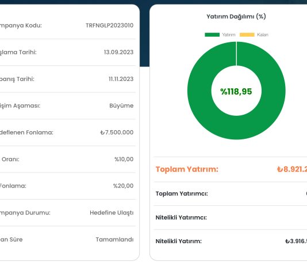Toggle the green Yatırım legend swatch

[212, 35]
